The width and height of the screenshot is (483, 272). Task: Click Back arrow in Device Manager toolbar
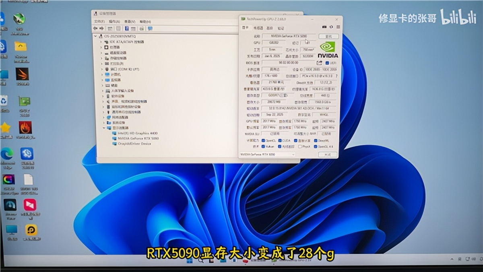point(95,29)
